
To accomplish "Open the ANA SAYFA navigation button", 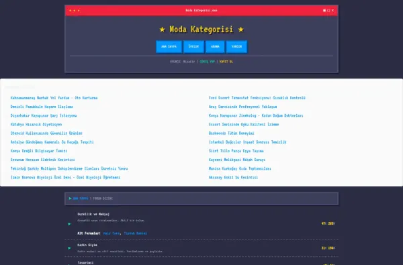I will click(x=169, y=46).
